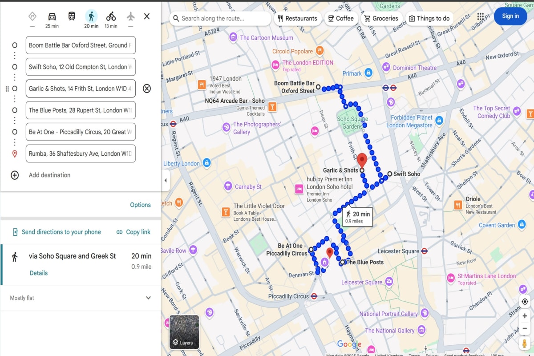The height and width of the screenshot is (356, 534).
Task: Click the Liberty London shopping pin
Action: [206, 163]
